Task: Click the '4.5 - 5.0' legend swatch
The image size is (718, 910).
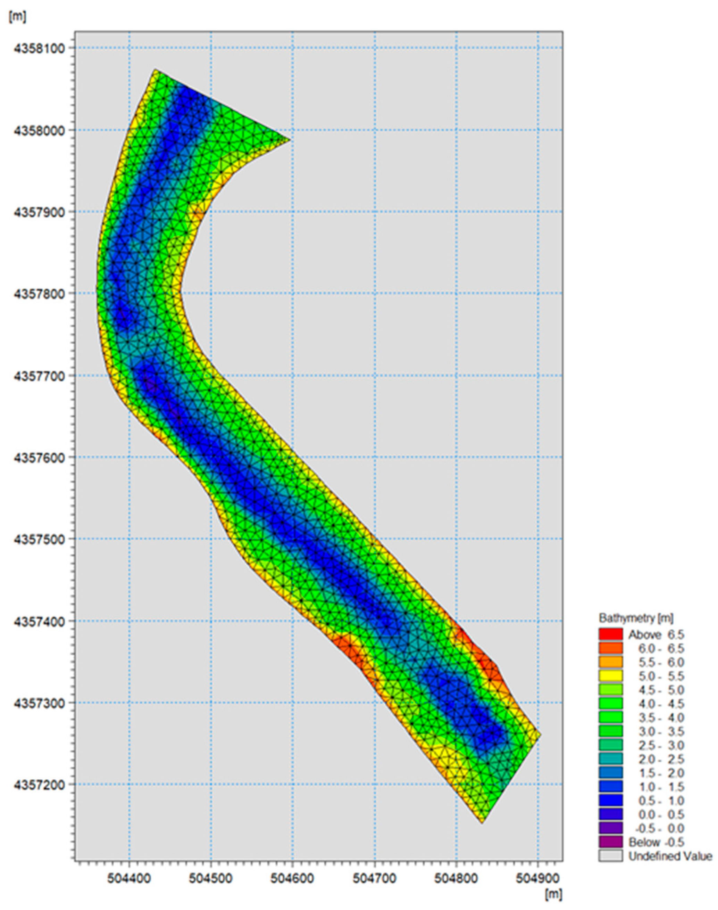Action: tap(610, 690)
